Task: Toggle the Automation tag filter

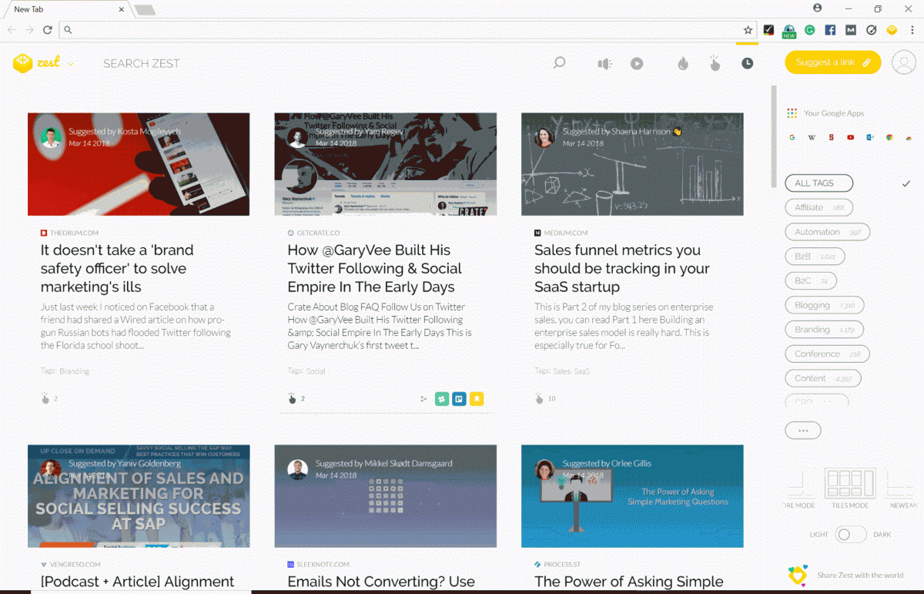Action: [827, 232]
